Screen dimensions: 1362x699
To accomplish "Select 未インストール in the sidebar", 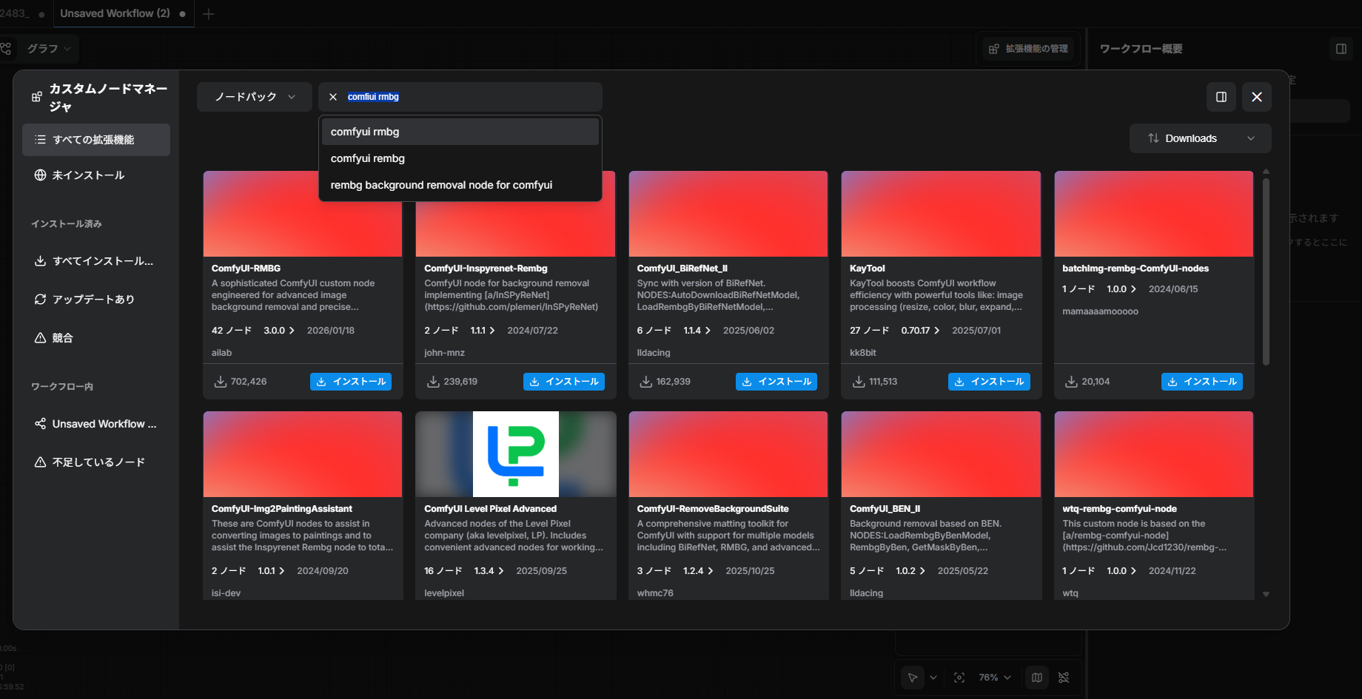I will (x=96, y=175).
